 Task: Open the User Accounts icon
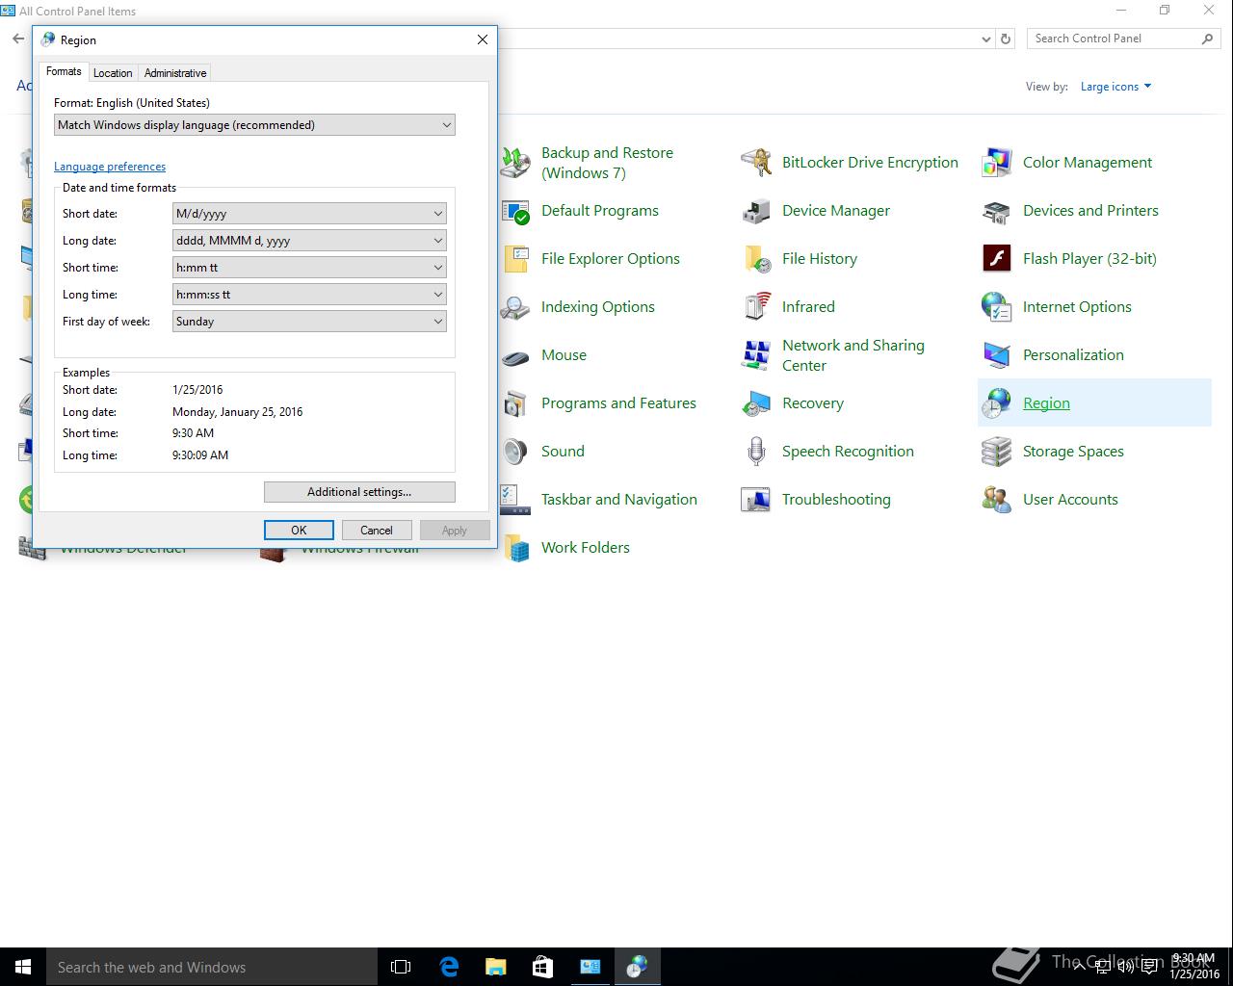point(997,500)
